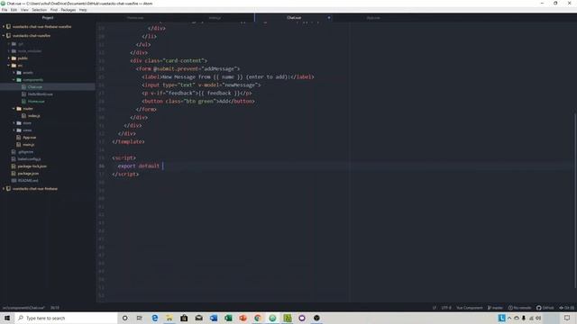Open the Windows Start menu

pyautogui.click(x=7, y=318)
